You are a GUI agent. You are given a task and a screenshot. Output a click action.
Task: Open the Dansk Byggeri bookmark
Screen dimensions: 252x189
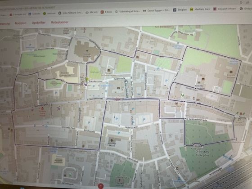click(156, 10)
